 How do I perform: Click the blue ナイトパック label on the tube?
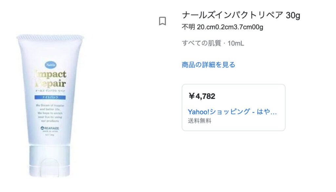pos(51,97)
